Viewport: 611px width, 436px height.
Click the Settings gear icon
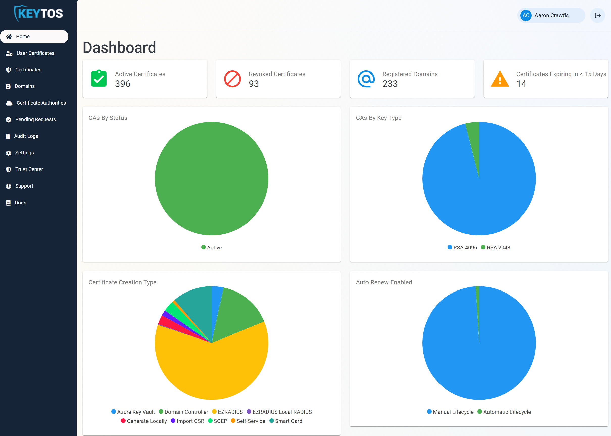pos(8,153)
